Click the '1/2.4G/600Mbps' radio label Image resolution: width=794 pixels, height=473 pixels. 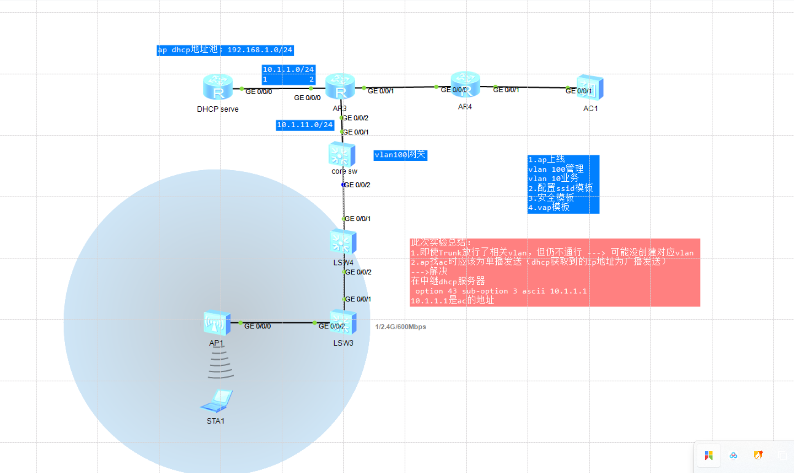tap(400, 327)
